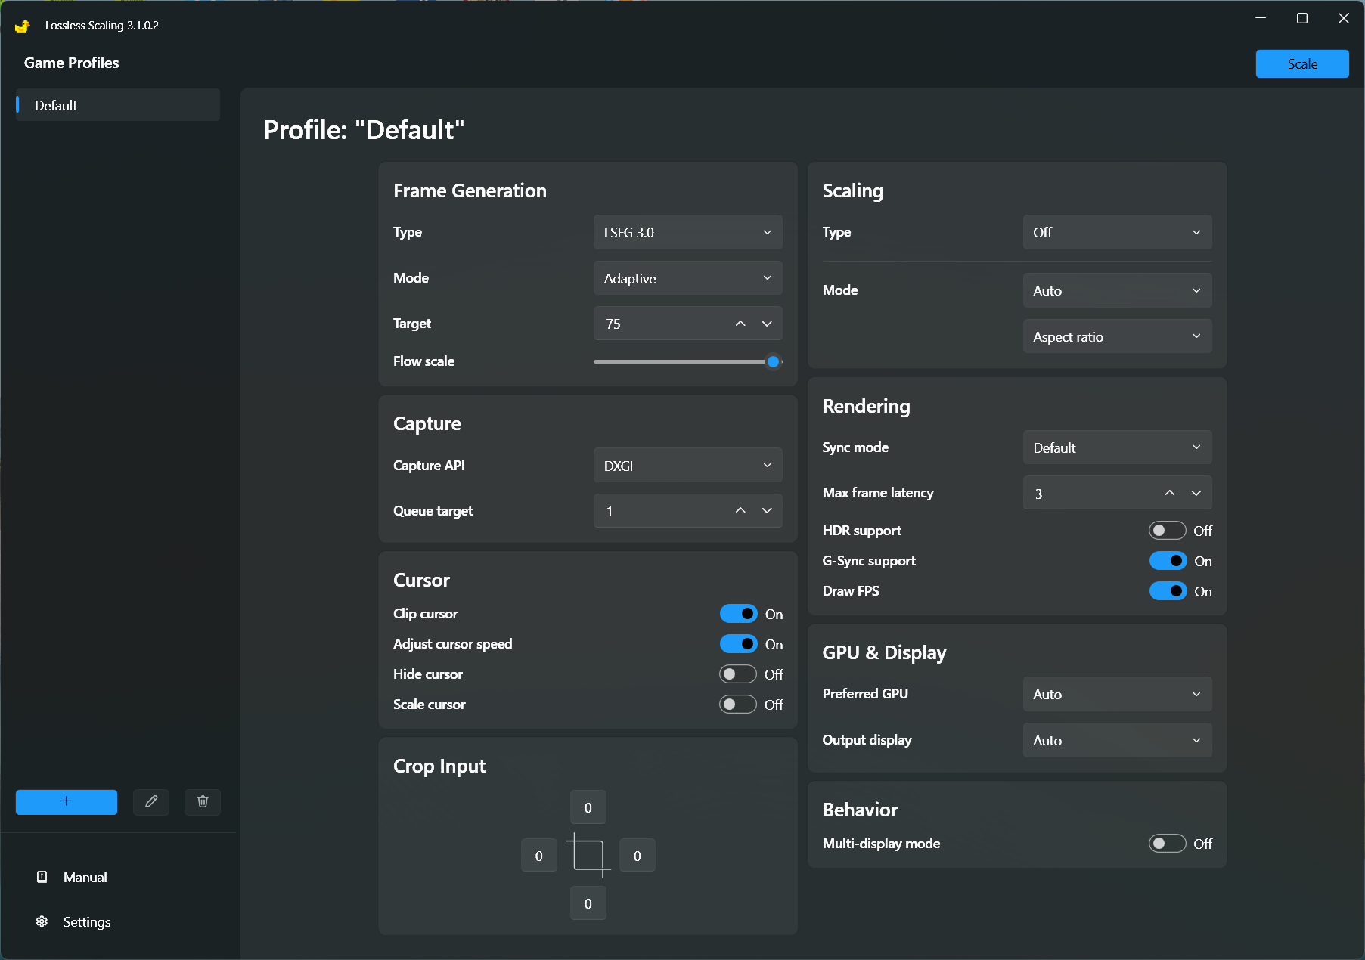Expand the Capture API dropdown
Screen dimensions: 1365x960
[x=687, y=466]
